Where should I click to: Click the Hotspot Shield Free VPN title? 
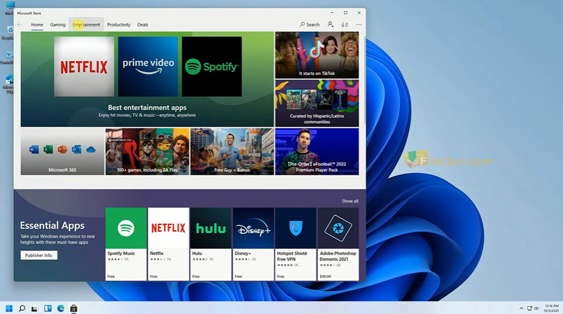(x=292, y=256)
